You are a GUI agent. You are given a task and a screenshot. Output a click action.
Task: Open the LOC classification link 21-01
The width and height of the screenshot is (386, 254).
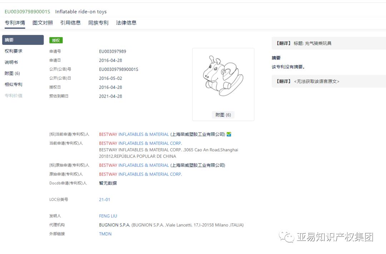[x=105, y=199]
